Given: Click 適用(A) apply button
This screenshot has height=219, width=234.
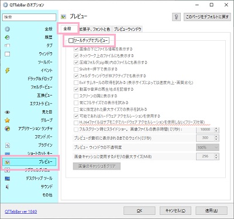Looking at the screenshot, I should 211,211.
